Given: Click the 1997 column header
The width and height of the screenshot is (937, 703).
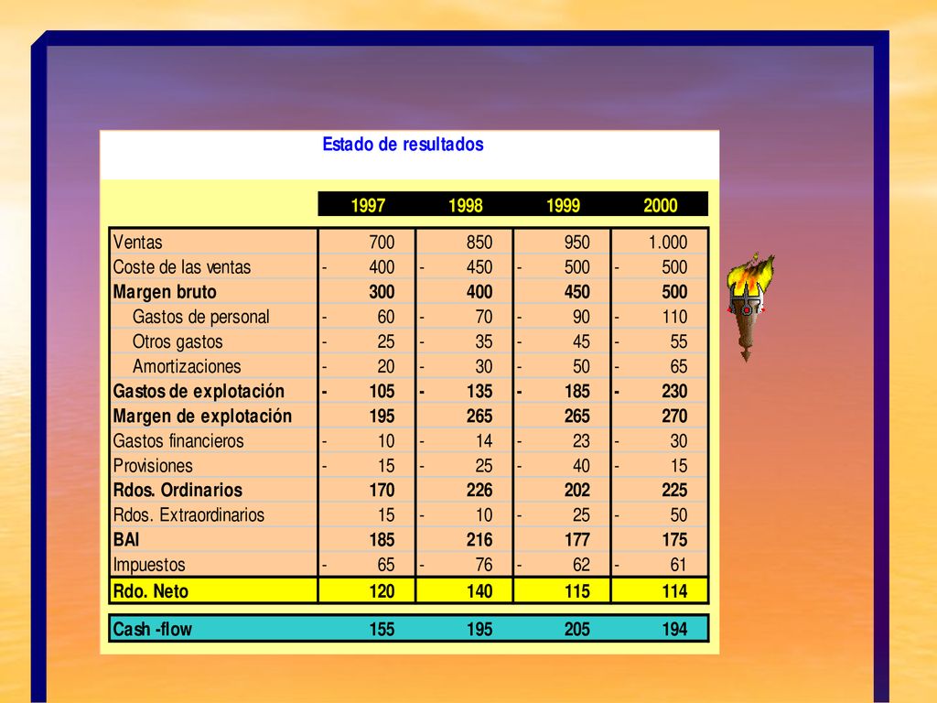Looking at the screenshot, I should [x=368, y=206].
